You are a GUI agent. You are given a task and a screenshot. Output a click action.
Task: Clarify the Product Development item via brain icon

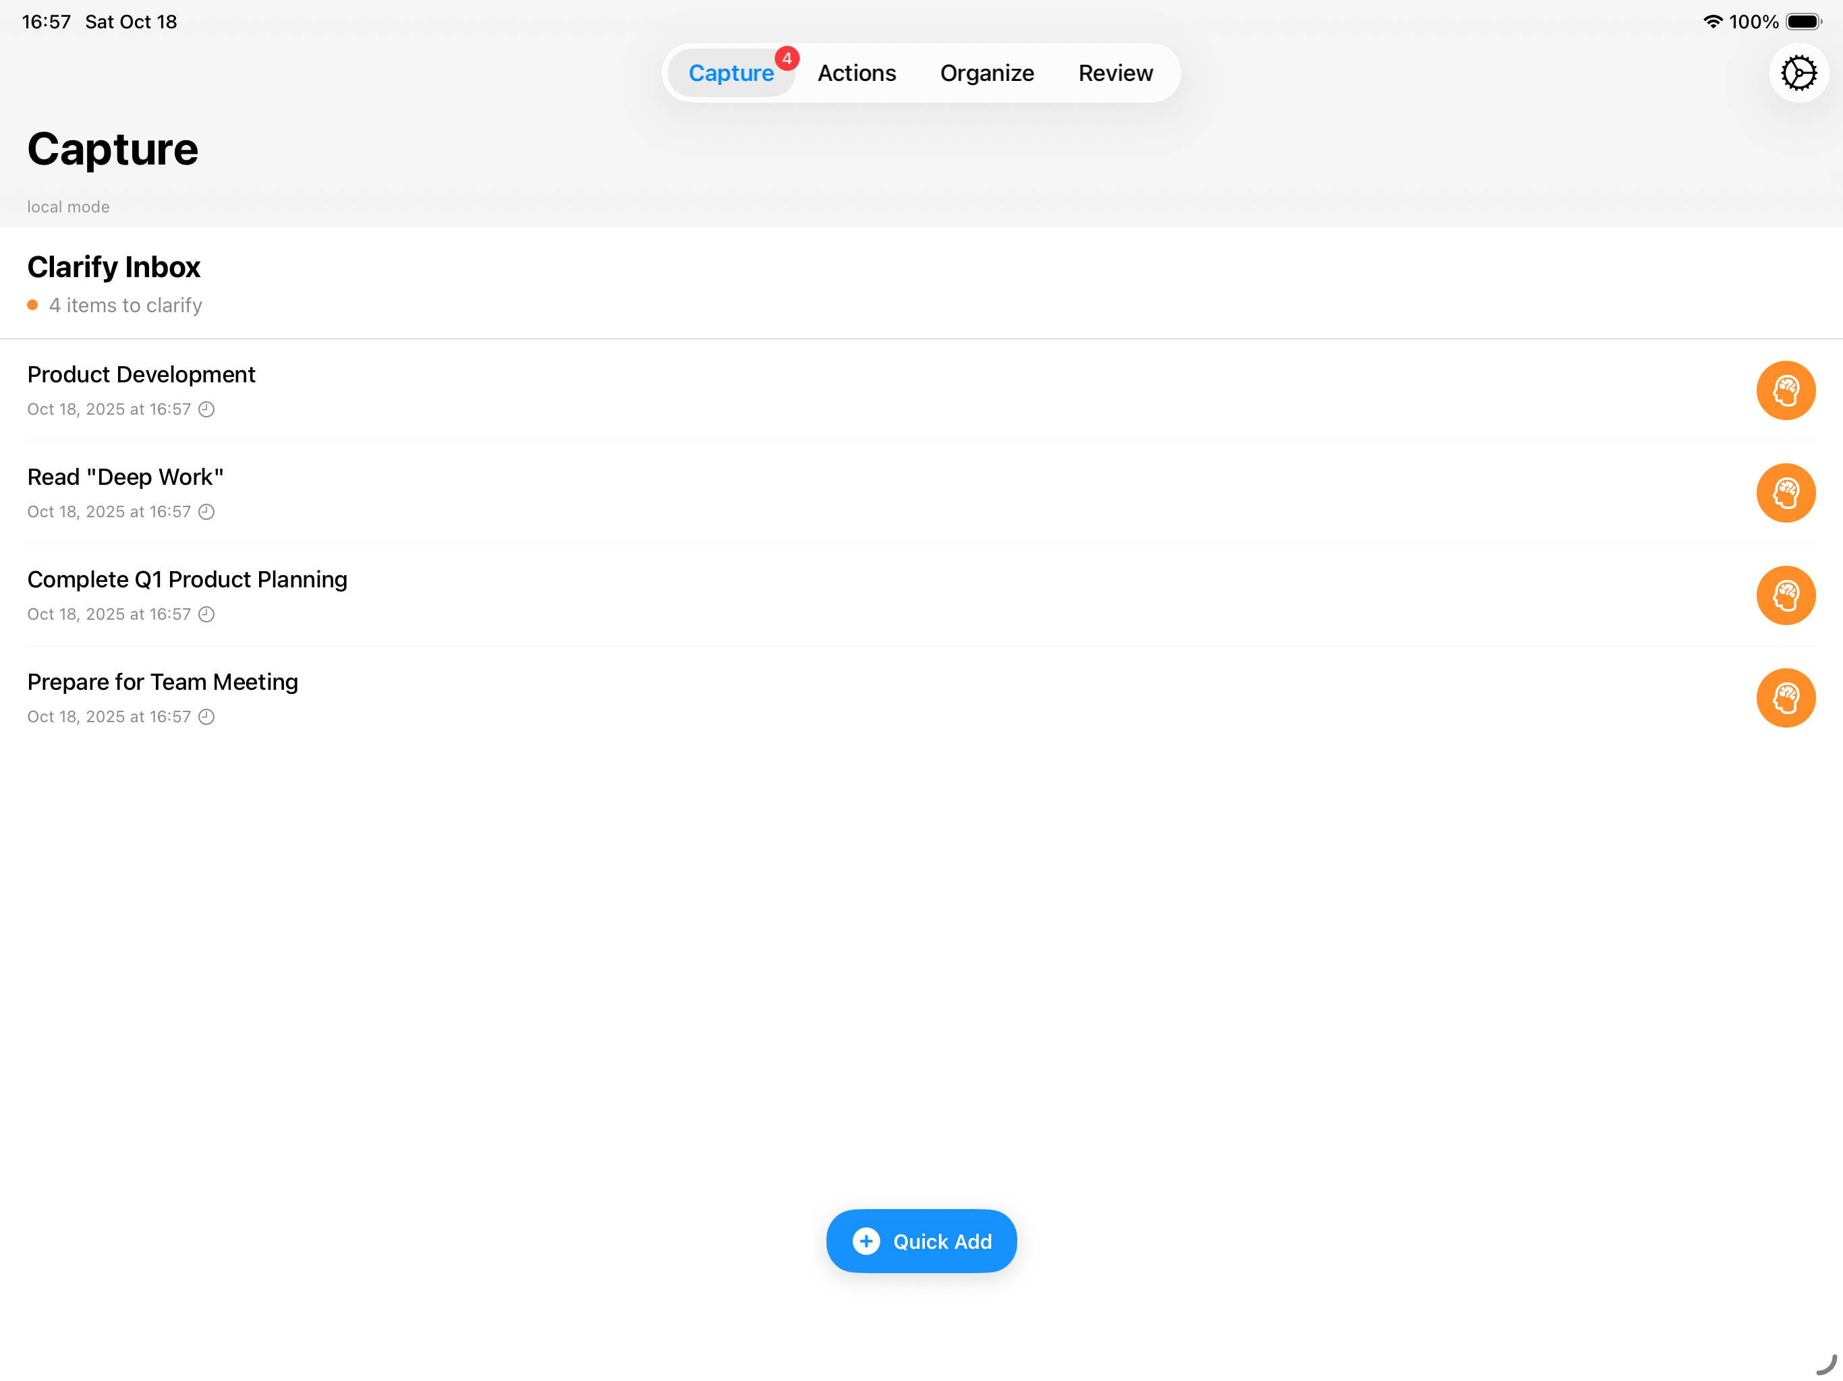click(1785, 390)
